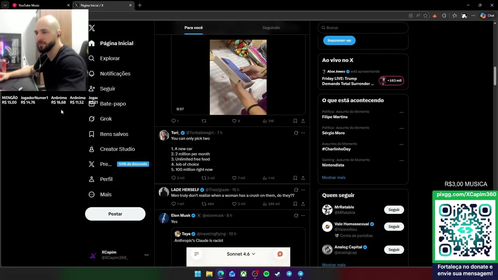498x280 pixels.
Task: Click the page vertical scrollbar
Action: [x=495, y=76]
